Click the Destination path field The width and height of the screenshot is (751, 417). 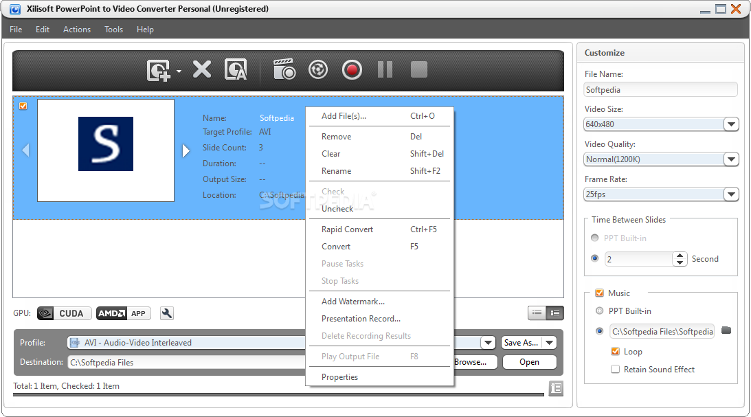pos(187,363)
